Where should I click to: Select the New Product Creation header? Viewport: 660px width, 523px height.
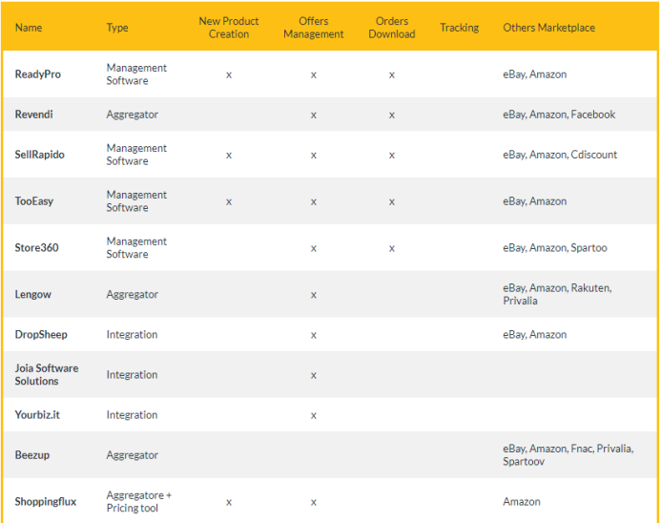point(229,28)
